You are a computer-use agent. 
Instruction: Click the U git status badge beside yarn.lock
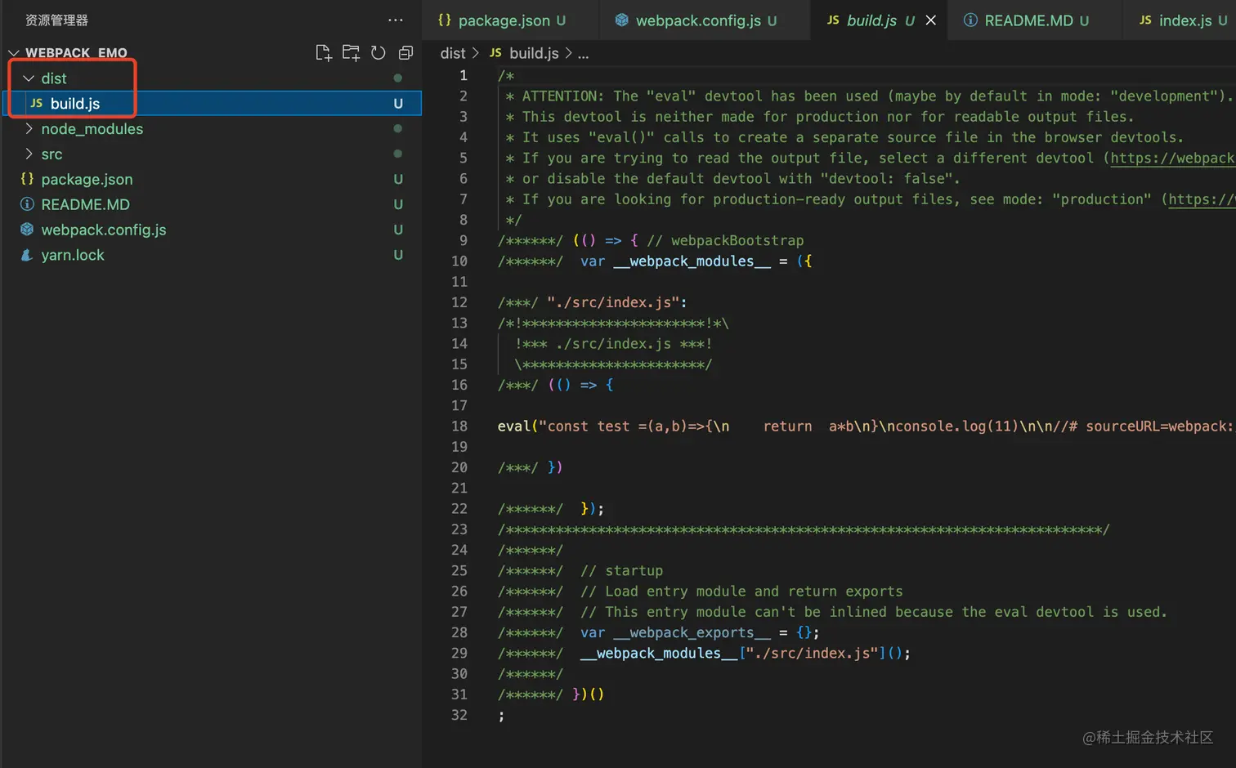[398, 255]
